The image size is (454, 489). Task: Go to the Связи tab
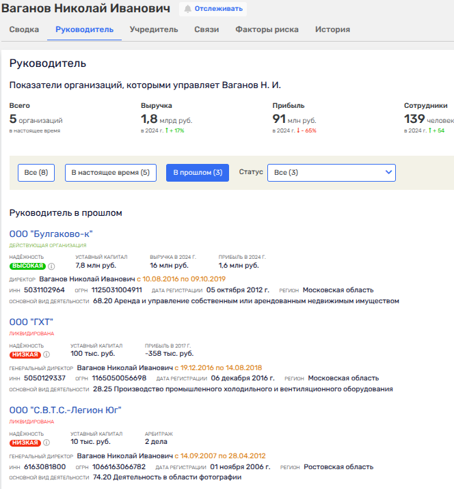point(206,30)
